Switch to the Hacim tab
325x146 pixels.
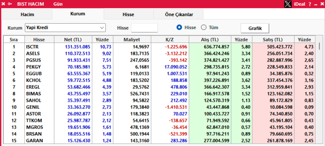click(x=27, y=15)
